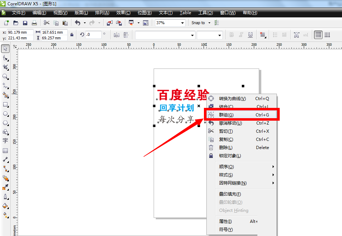Select the Interactive Fill tool
The height and width of the screenshot is (236, 342).
pyautogui.click(x=5, y=215)
